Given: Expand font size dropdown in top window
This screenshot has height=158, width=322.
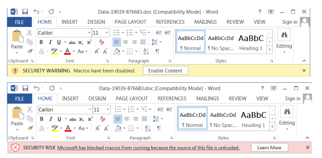Looking at the screenshot, I should 107,33.
